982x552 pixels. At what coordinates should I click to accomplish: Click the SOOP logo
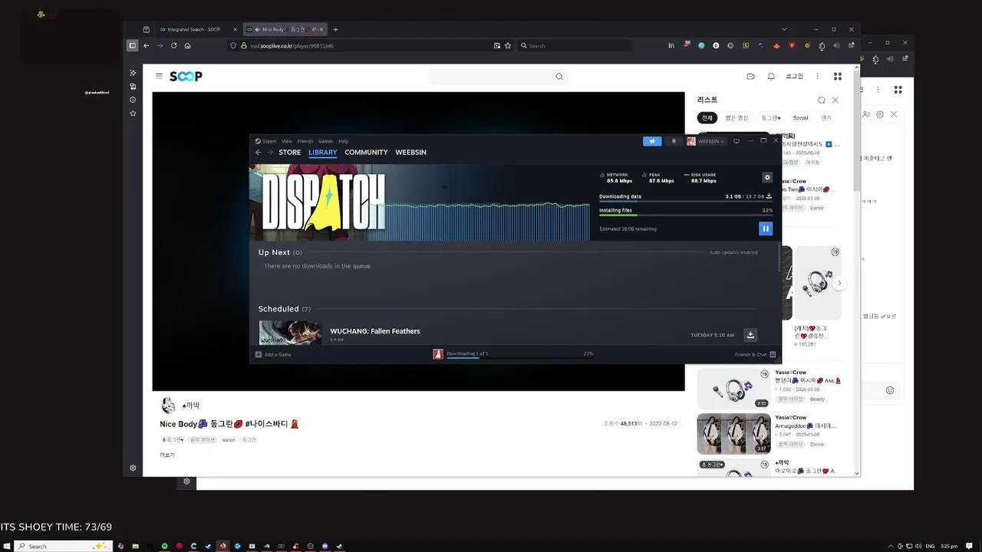click(x=186, y=76)
